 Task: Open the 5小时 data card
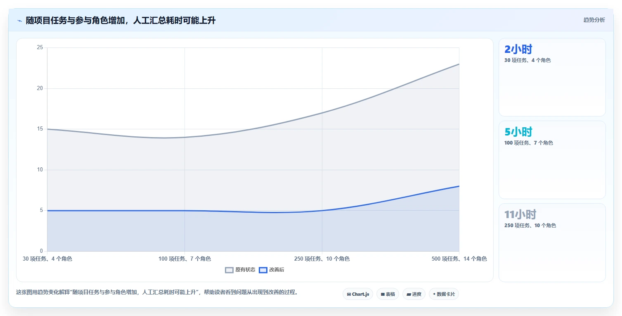coord(552,160)
